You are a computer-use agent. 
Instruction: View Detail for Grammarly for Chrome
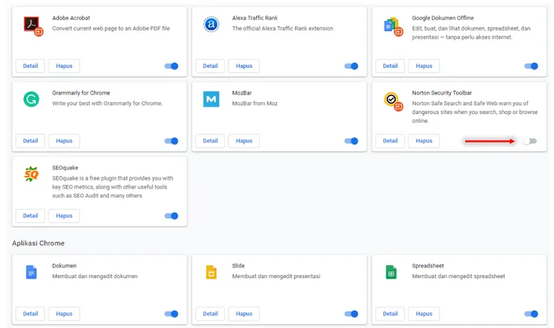31,141
